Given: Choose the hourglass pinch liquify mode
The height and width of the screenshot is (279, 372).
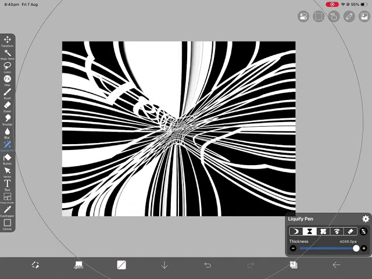Looking at the screenshot, I should (x=310, y=231).
